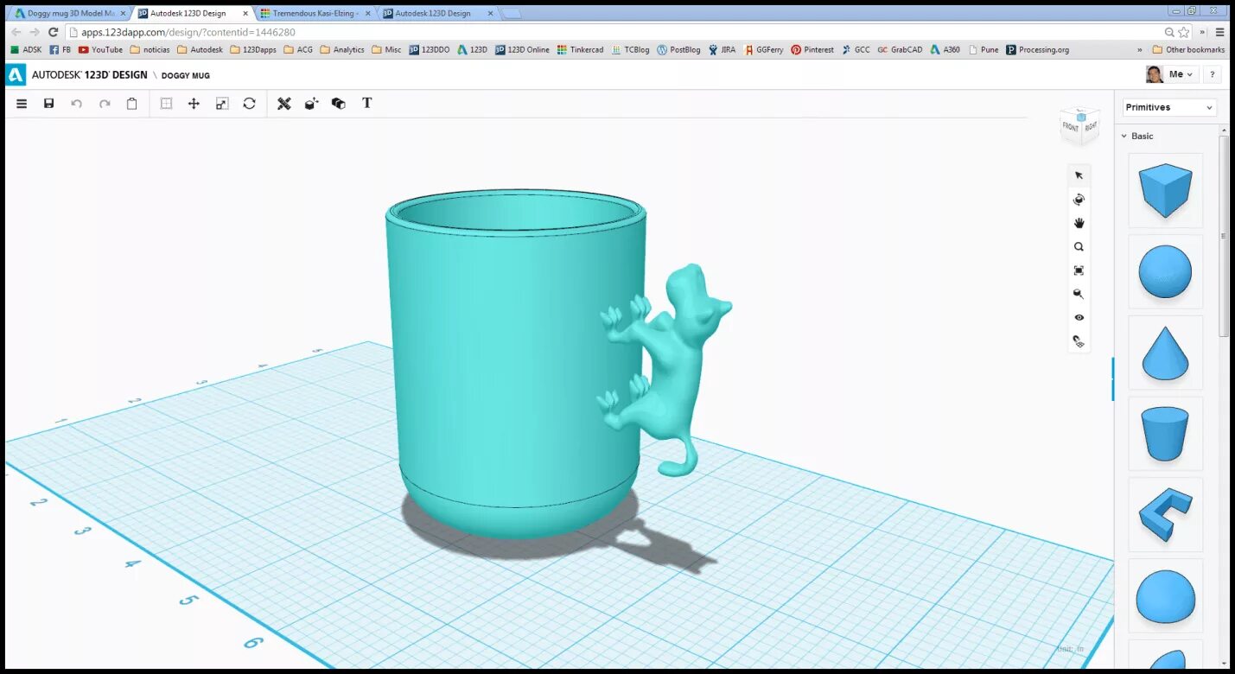Collapse the Basic shapes section
Image resolution: width=1235 pixels, height=674 pixels.
[x=1137, y=136]
